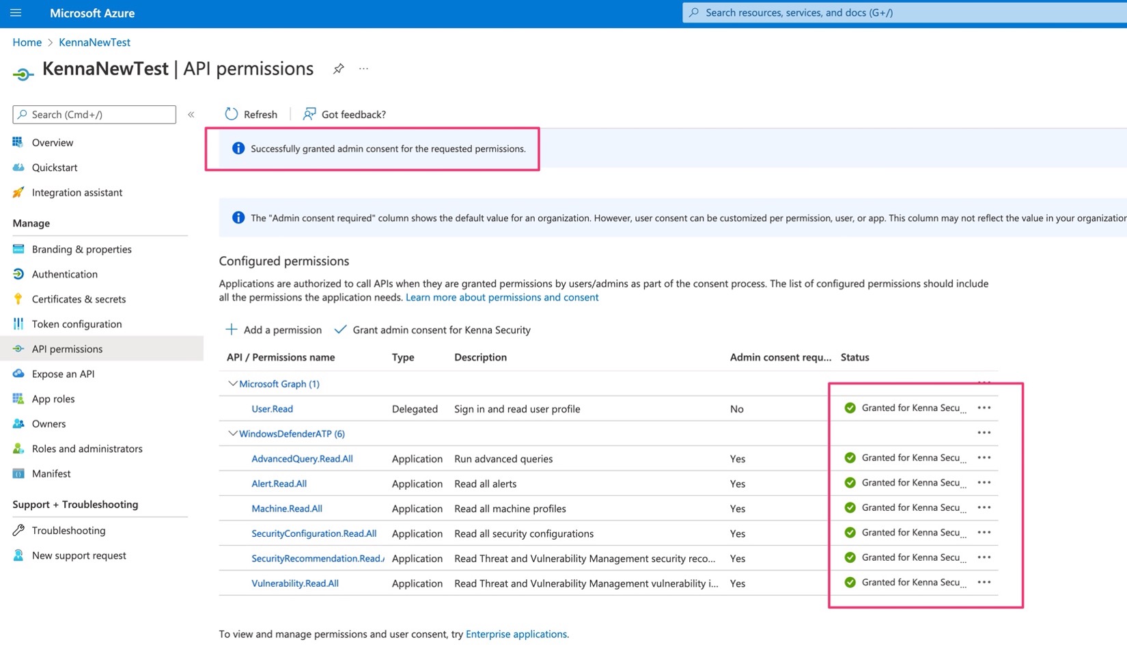This screenshot has width=1127, height=655.
Task: Click Learn more about permissions and consent
Action: pyautogui.click(x=502, y=297)
